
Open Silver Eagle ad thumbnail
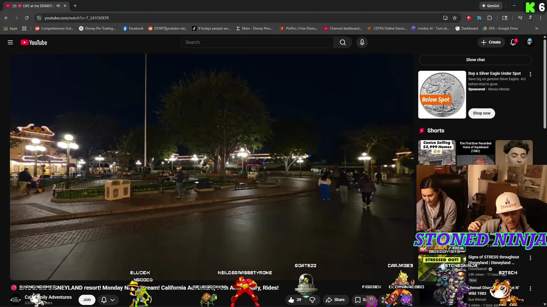click(x=442, y=95)
